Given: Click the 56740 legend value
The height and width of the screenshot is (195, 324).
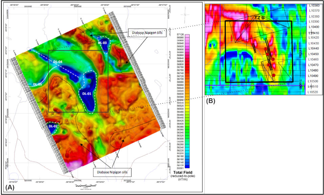Looking at the screenshot, I should tap(180, 73).
